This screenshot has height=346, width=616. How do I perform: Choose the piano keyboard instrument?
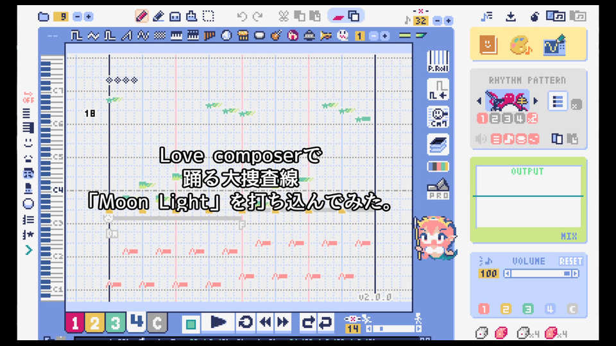(x=176, y=36)
